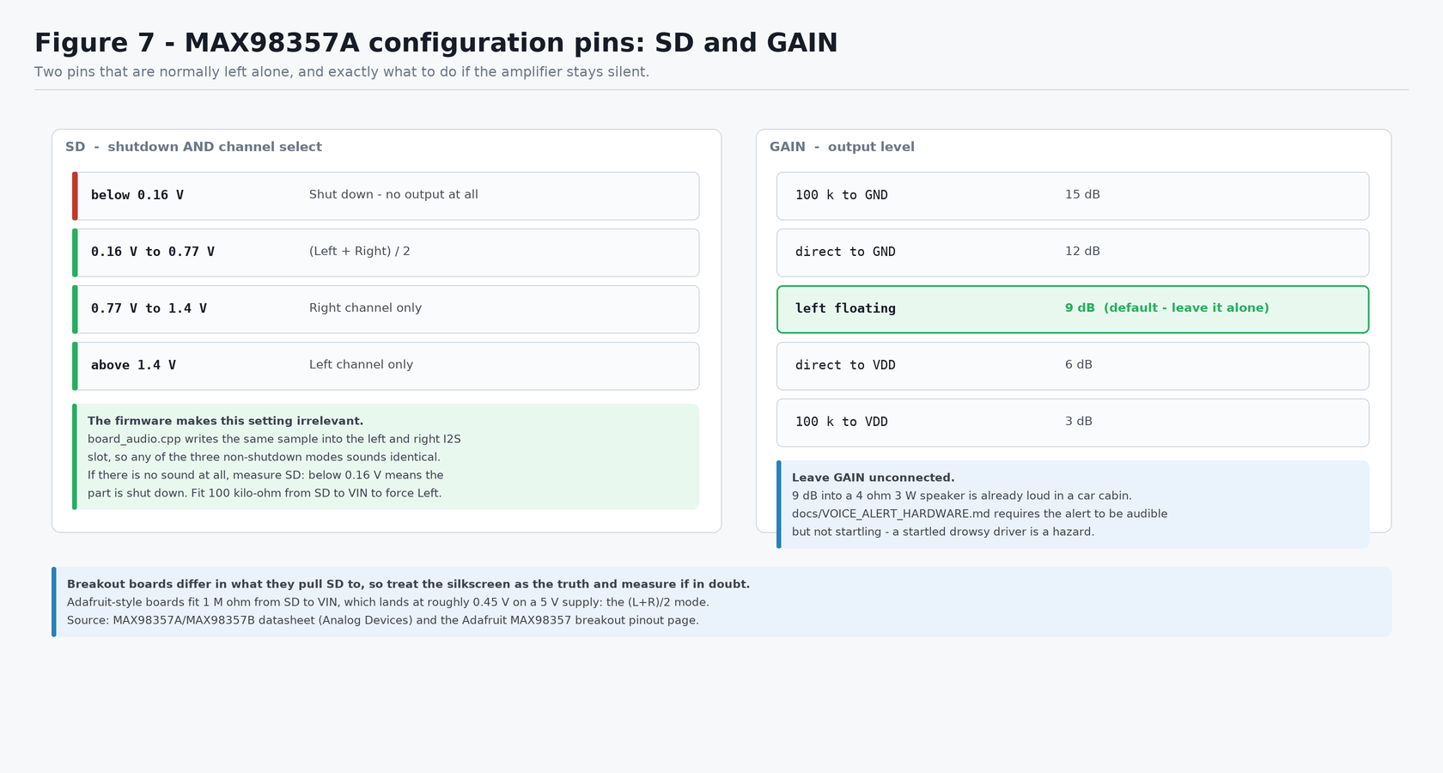1443x773 pixels.
Task: Click the 'above 1.4 V' Left channel row
Action: pos(386,366)
